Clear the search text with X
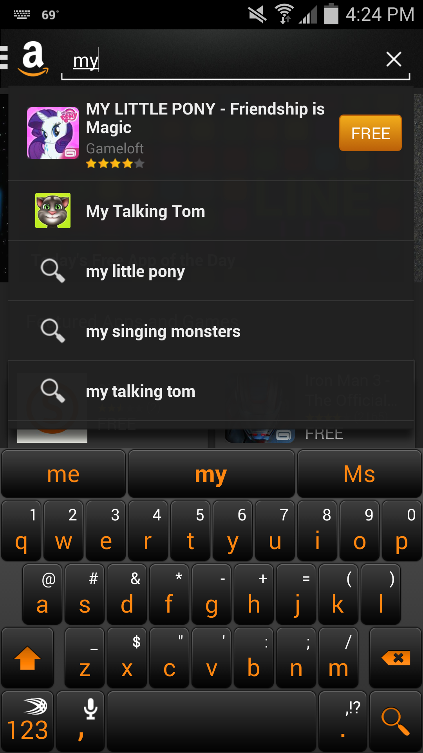This screenshot has width=423, height=753. [x=393, y=60]
